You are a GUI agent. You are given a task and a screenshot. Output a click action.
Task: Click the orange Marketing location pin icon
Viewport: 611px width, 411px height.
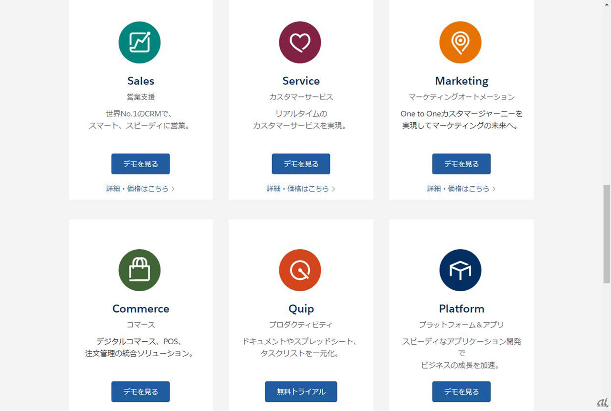click(x=460, y=42)
